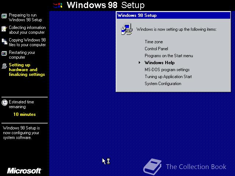This screenshot has width=235, height=176.
Task: Click the Setting up hardware computer icon
Action: pyautogui.click(x=4, y=66)
